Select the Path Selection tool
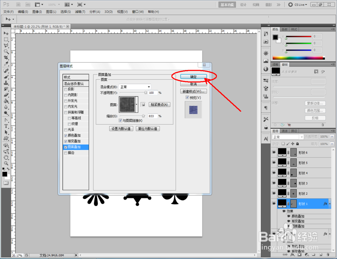This screenshot has width=337, height=259. 6,132
